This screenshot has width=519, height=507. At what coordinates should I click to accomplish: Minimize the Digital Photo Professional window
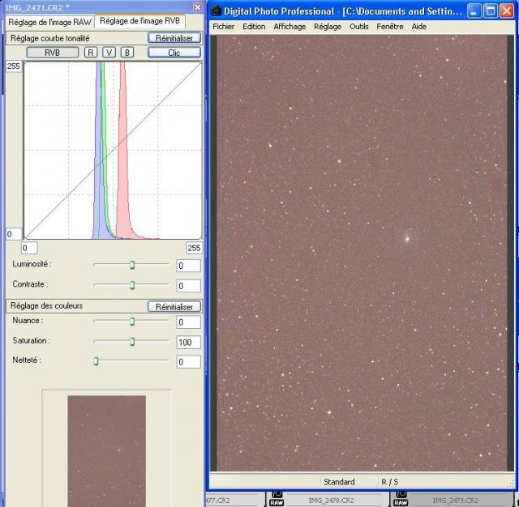[x=474, y=11]
